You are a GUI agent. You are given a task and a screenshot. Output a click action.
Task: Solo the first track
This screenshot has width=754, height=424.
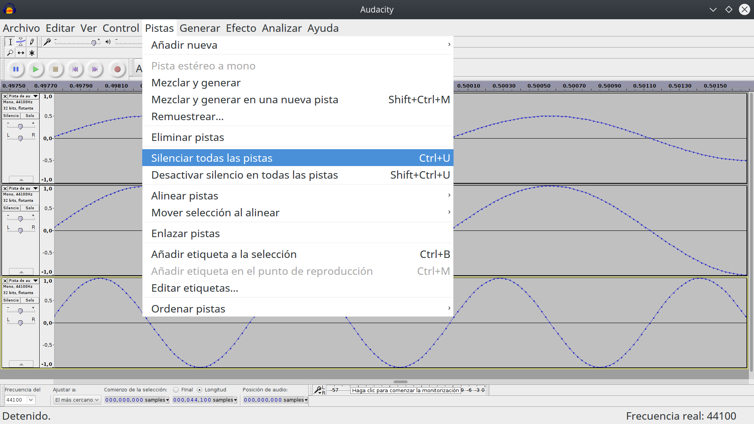pyautogui.click(x=30, y=116)
